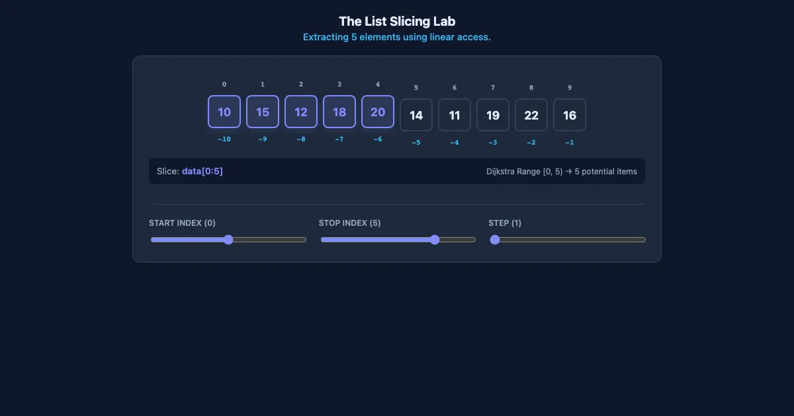
Task: Click the Step slider handle
Action: (x=494, y=240)
